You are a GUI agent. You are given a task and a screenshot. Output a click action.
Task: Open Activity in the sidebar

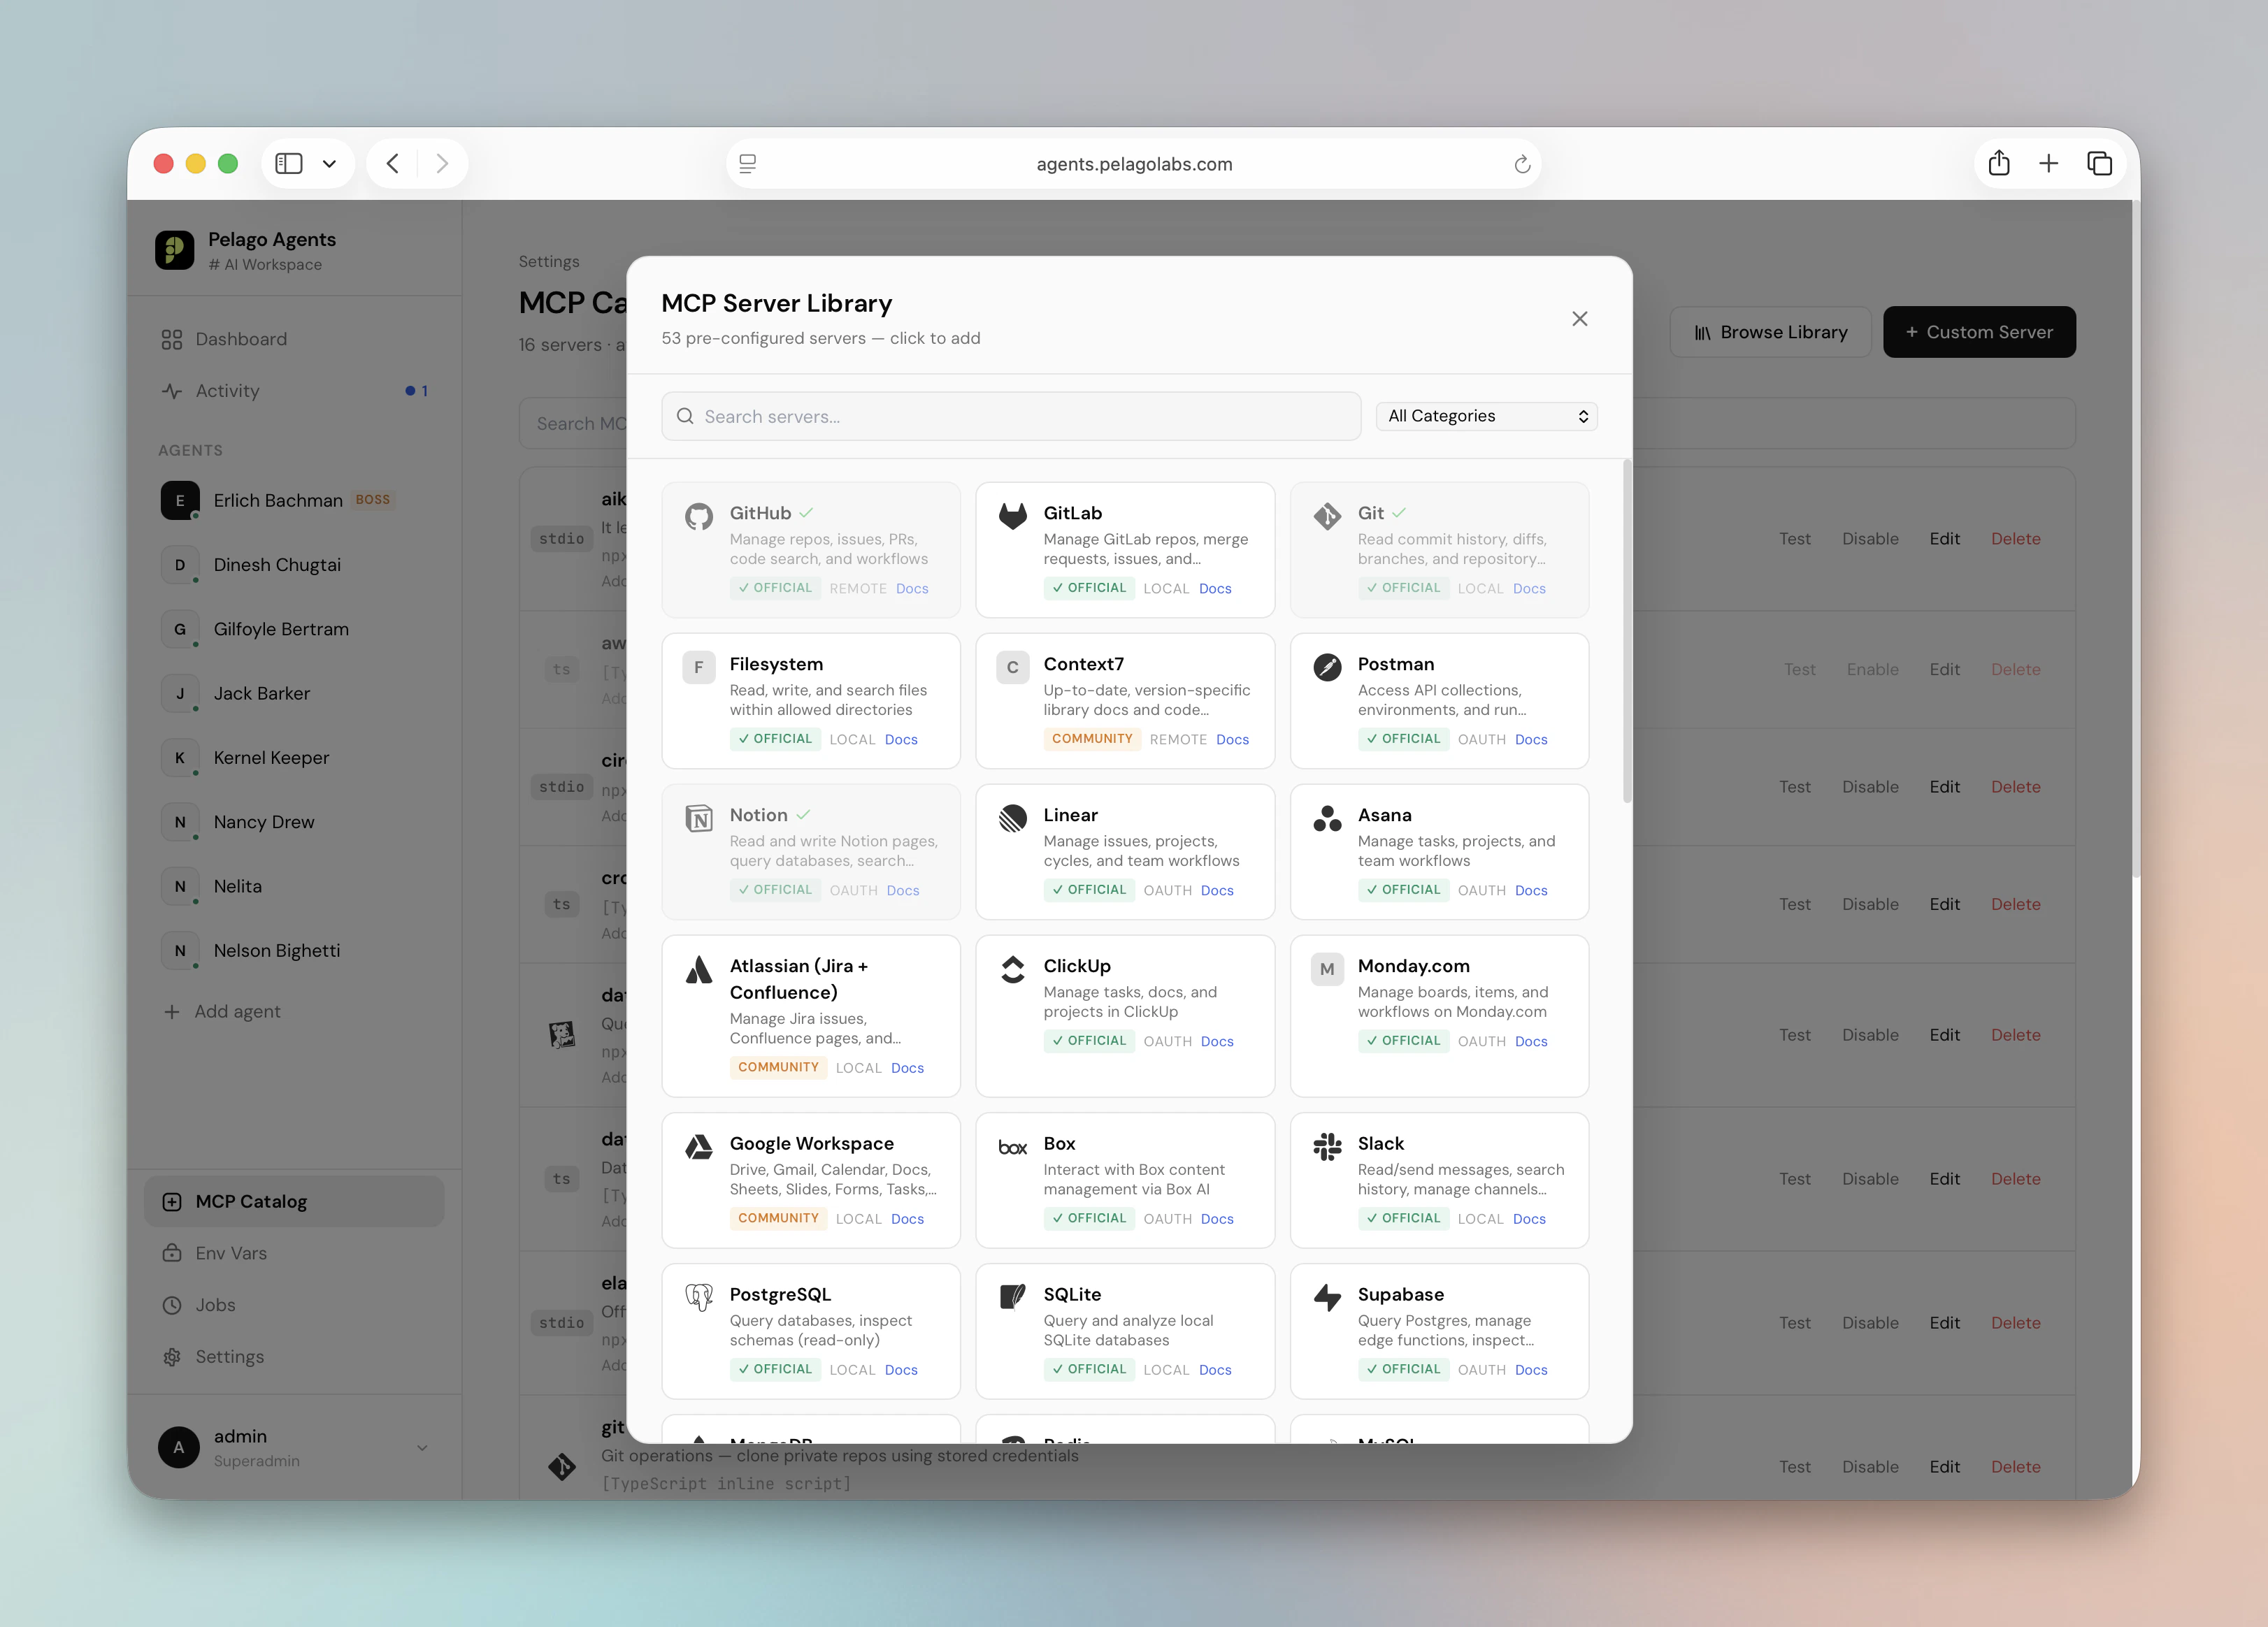(x=295, y=391)
